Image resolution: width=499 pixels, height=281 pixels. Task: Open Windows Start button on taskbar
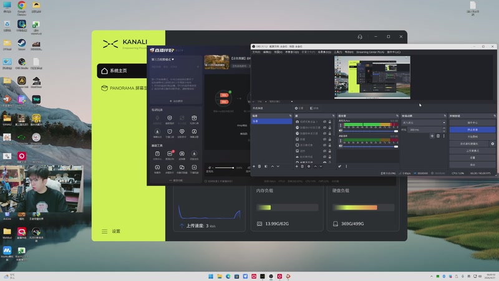pyautogui.click(x=211, y=276)
